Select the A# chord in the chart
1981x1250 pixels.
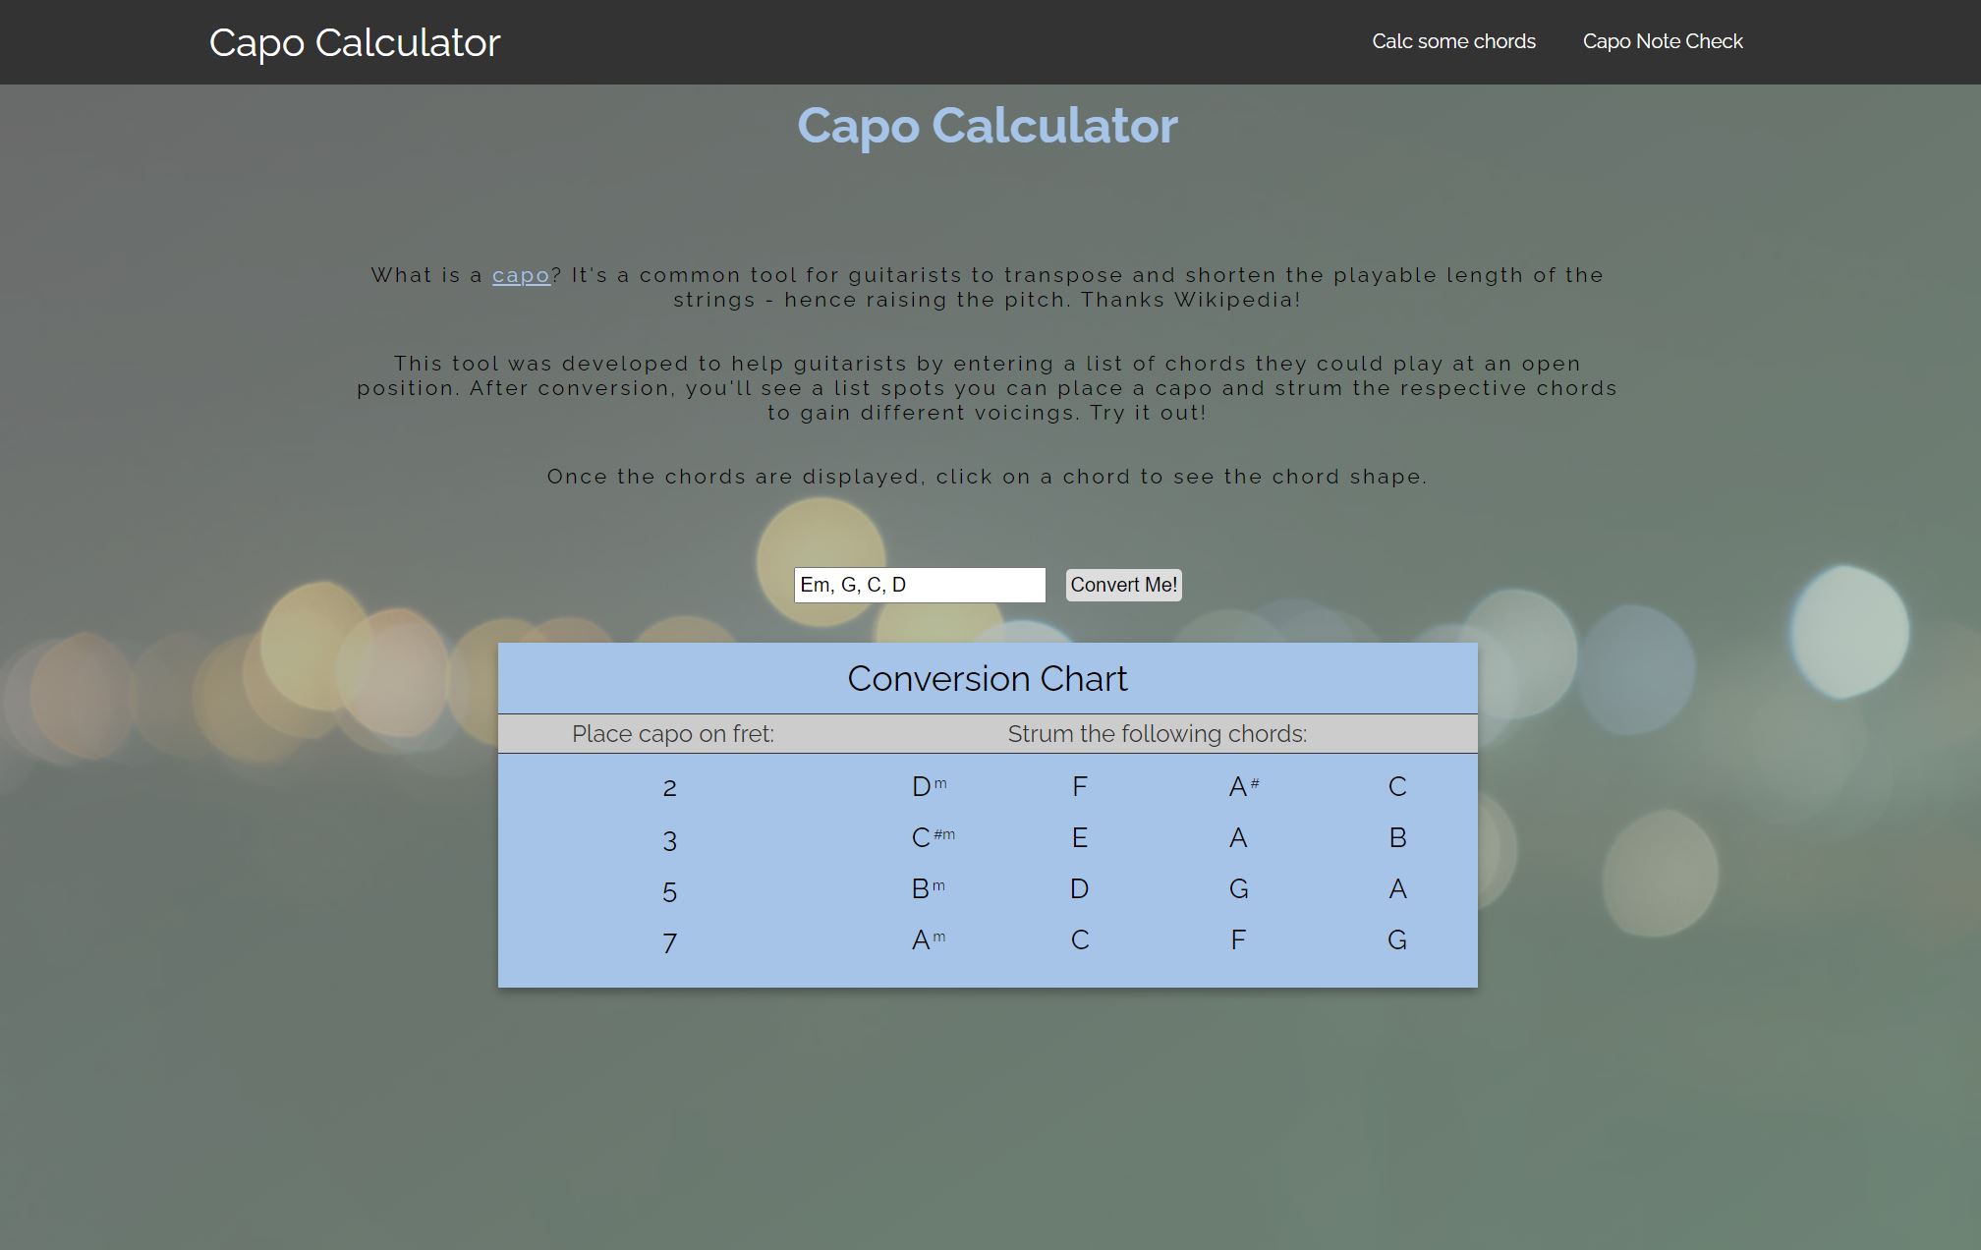pos(1243,786)
